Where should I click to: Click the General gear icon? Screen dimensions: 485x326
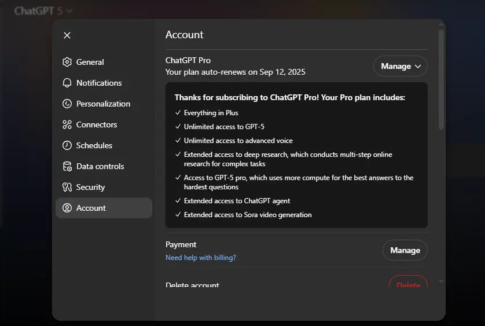(67, 62)
